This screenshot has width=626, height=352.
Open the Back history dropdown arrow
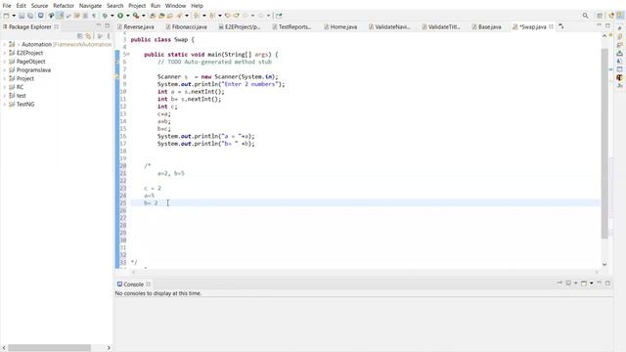[x=252, y=16]
